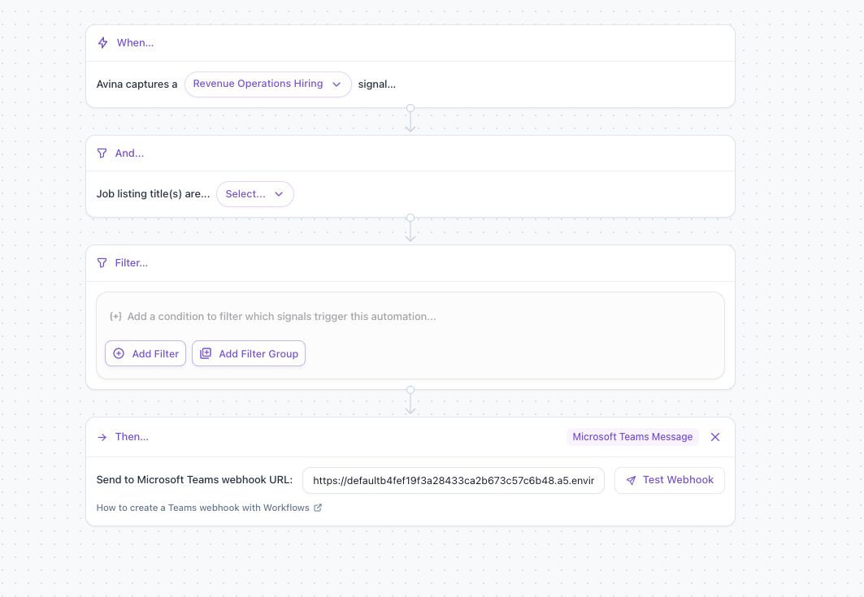Add a filter group
Screen dimensions: 864x597
pyautogui.click(x=249, y=353)
